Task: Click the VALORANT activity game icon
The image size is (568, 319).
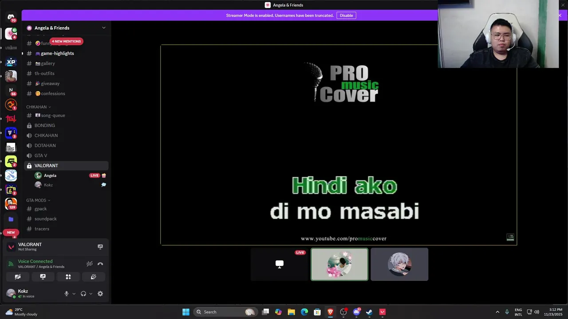Action: coord(12,247)
